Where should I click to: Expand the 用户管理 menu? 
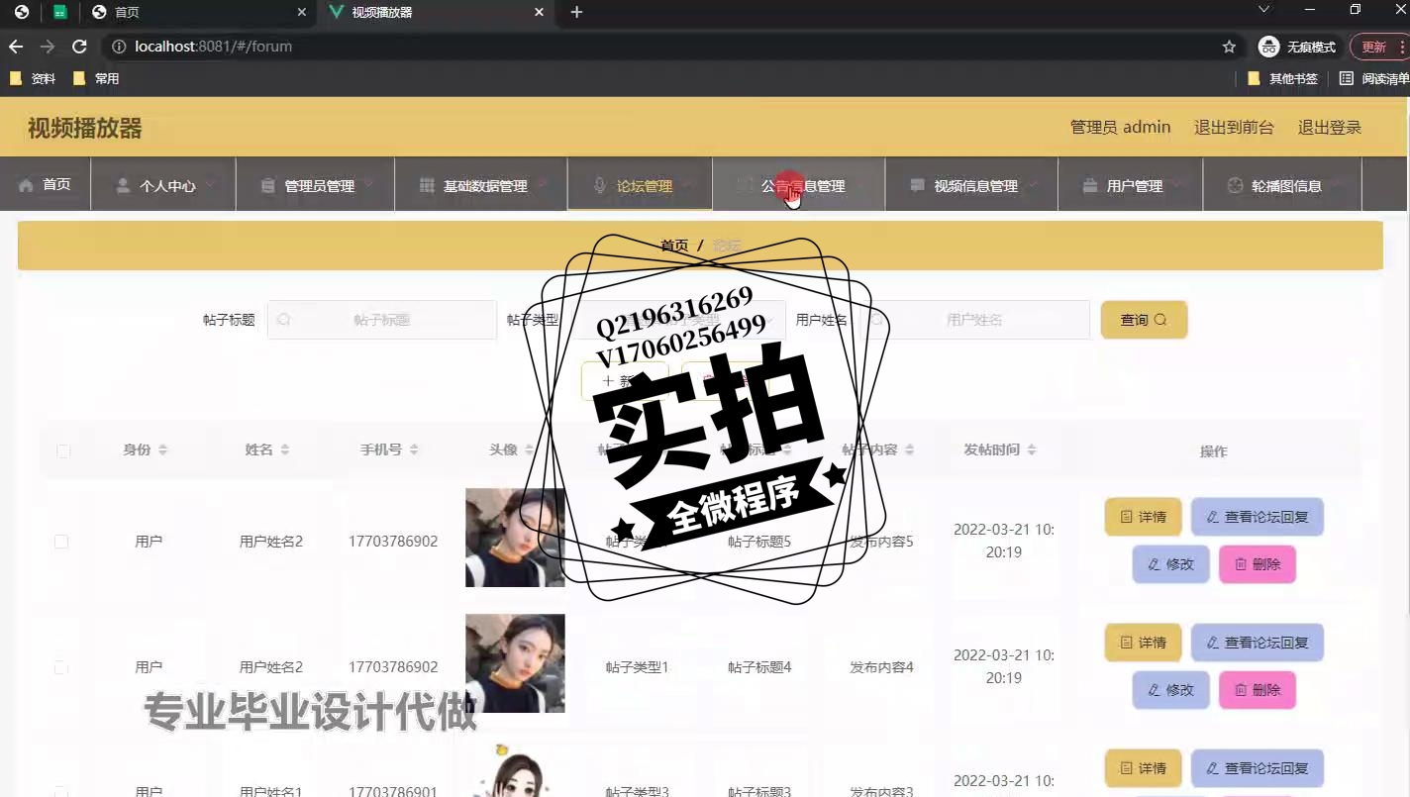1131,185
